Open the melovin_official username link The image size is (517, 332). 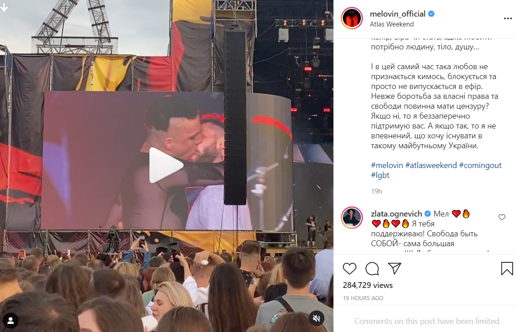398,14
